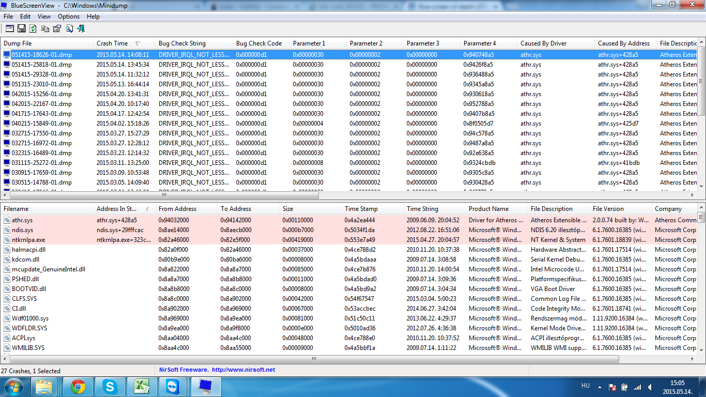Image resolution: width=706 pixels, height=397 pixels.
Task: Click the power plug tray icon
Action: coord(624,387)
